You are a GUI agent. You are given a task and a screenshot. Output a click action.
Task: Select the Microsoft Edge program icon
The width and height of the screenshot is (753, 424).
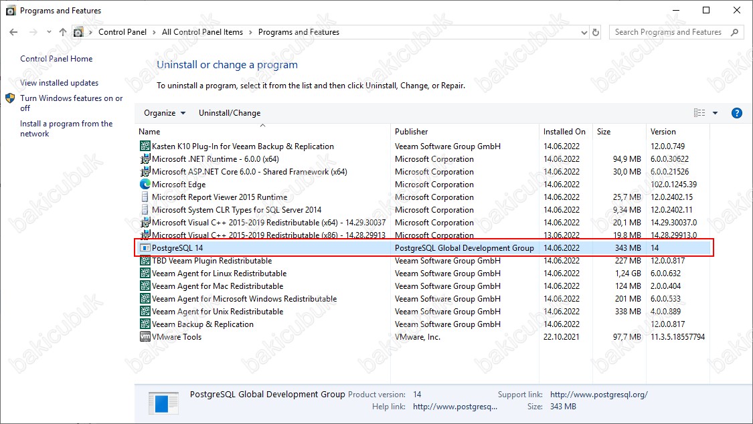(x=145, y=185)
